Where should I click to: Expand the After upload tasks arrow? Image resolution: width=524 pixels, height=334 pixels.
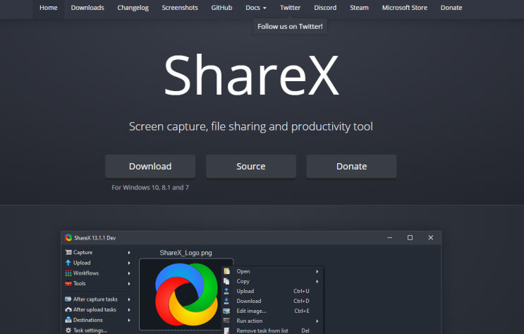pos(129,310)
